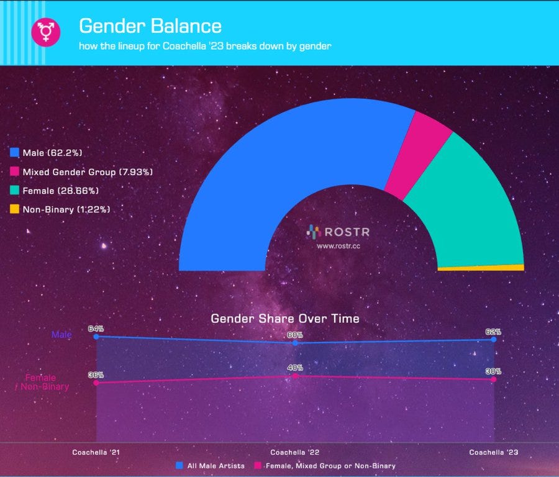
Task: Click the 'Gender Share Over Time' heading
Action: pos(285,319)
